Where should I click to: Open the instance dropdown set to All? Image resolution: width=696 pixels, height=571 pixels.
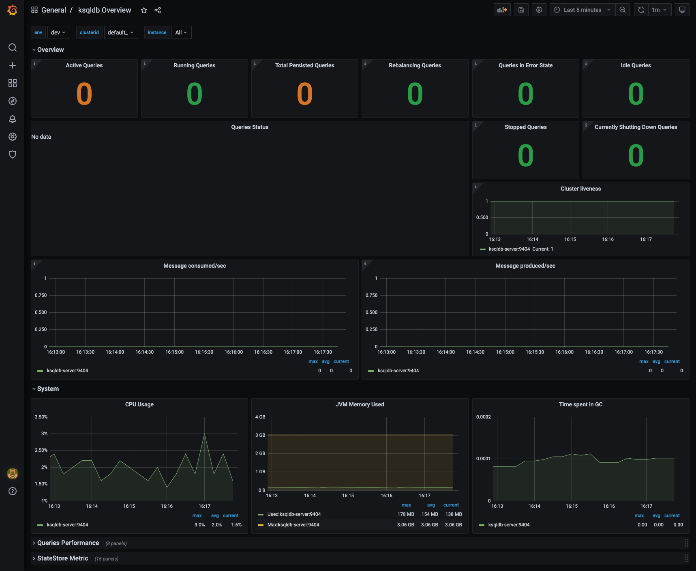181,32
